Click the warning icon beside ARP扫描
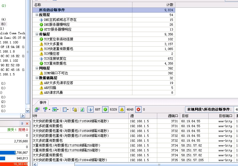This screenshot has width=238, height=166. [41, 88]
